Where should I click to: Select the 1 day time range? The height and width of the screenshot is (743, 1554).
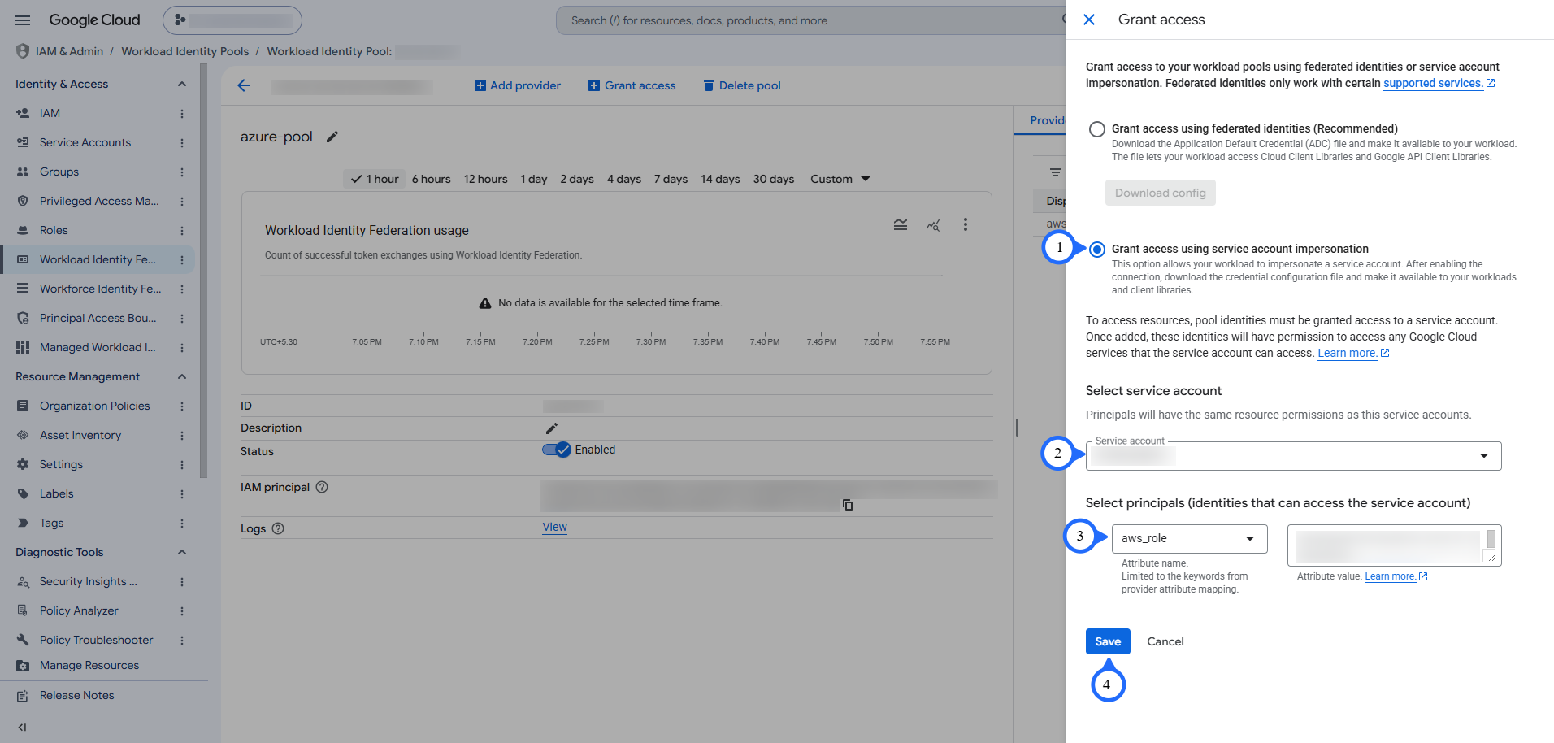point(533,179)
